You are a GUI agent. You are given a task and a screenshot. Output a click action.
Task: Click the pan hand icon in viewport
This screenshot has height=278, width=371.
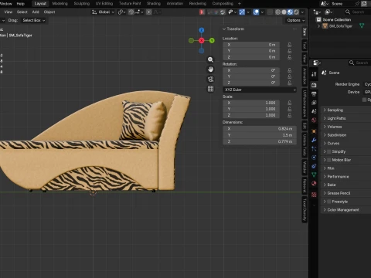click(210, 69)
